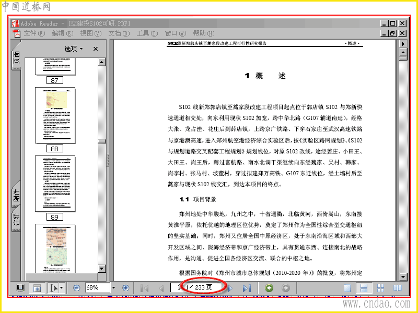The image size is (418, 313).
Task: Click the thumbnail panel scrollbar handle
Action: click(x=101, y=141)
